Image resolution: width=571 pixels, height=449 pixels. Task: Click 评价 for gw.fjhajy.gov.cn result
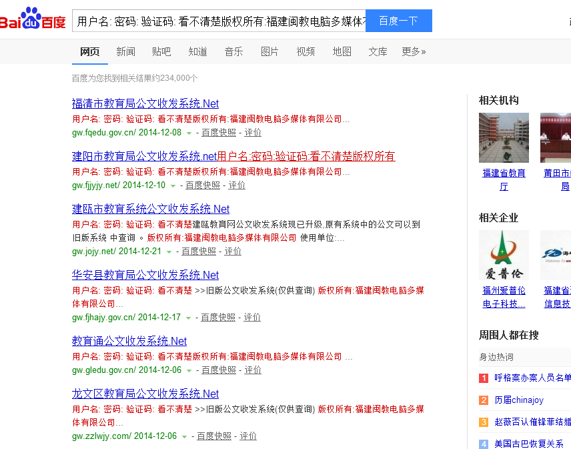(252, 317)
